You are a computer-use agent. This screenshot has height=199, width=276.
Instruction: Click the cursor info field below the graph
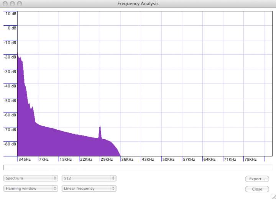coord(138,168)
